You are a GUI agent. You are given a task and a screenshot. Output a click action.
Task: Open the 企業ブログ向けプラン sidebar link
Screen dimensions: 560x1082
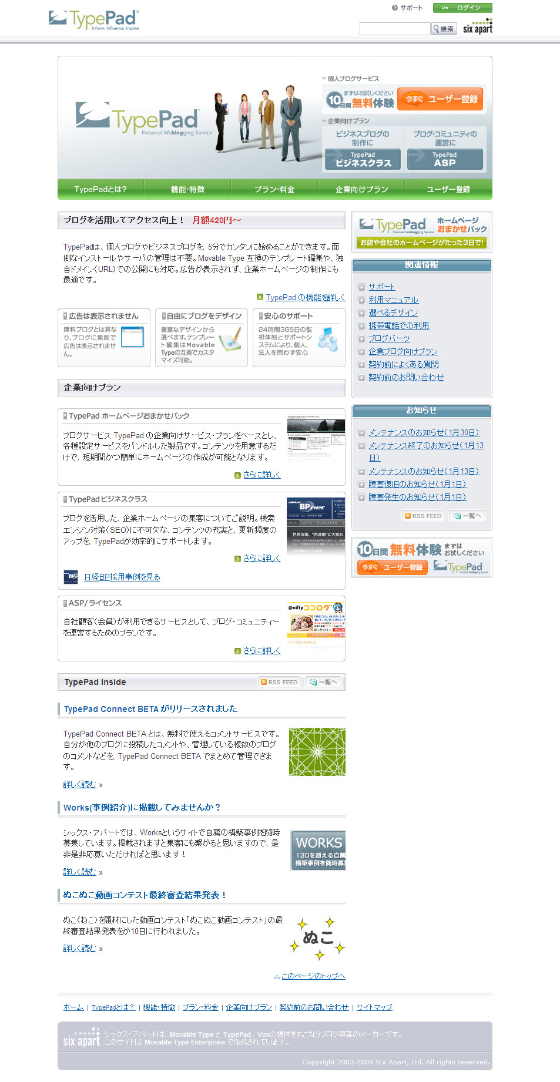click(403, 351)
